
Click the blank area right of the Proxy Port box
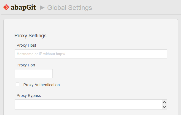110,74
